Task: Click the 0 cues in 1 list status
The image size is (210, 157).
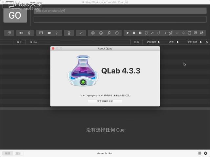Action: point(105,153)
